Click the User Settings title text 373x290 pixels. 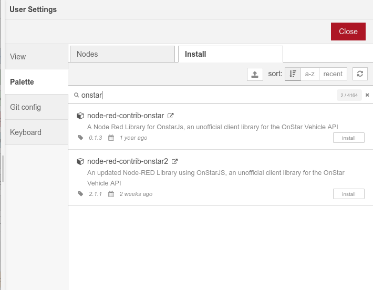coord(33,9)
